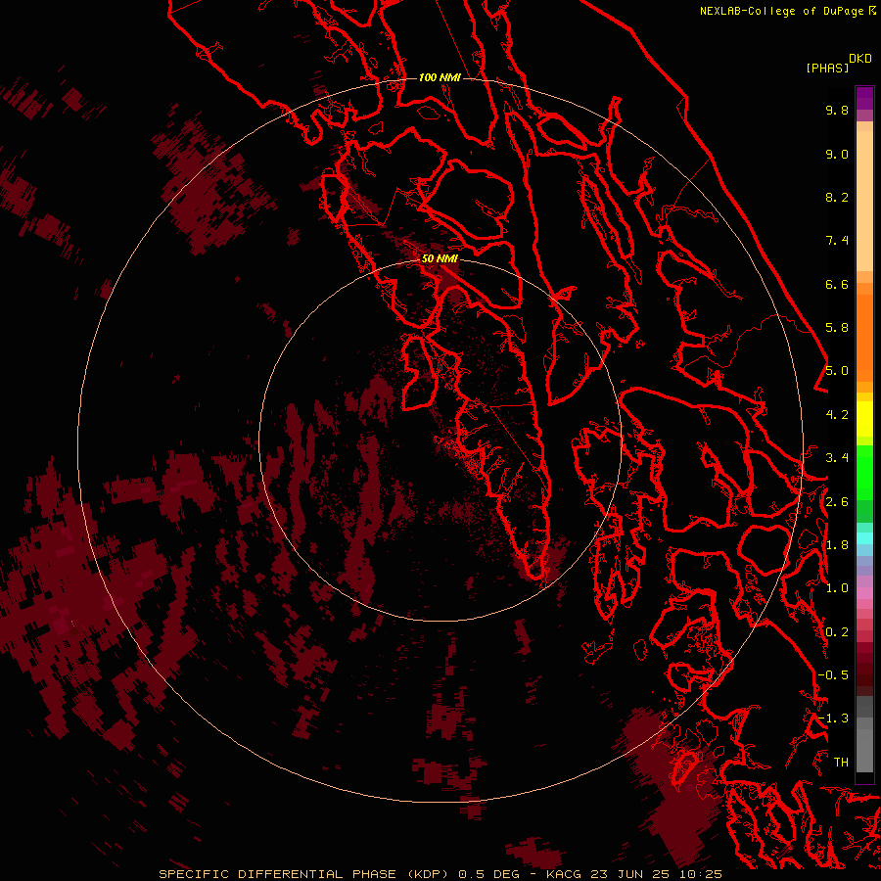Viewport: 881px width, 881px height.
Task: Click the 50 NMI range ring label
Action: (x=440, y=258)
